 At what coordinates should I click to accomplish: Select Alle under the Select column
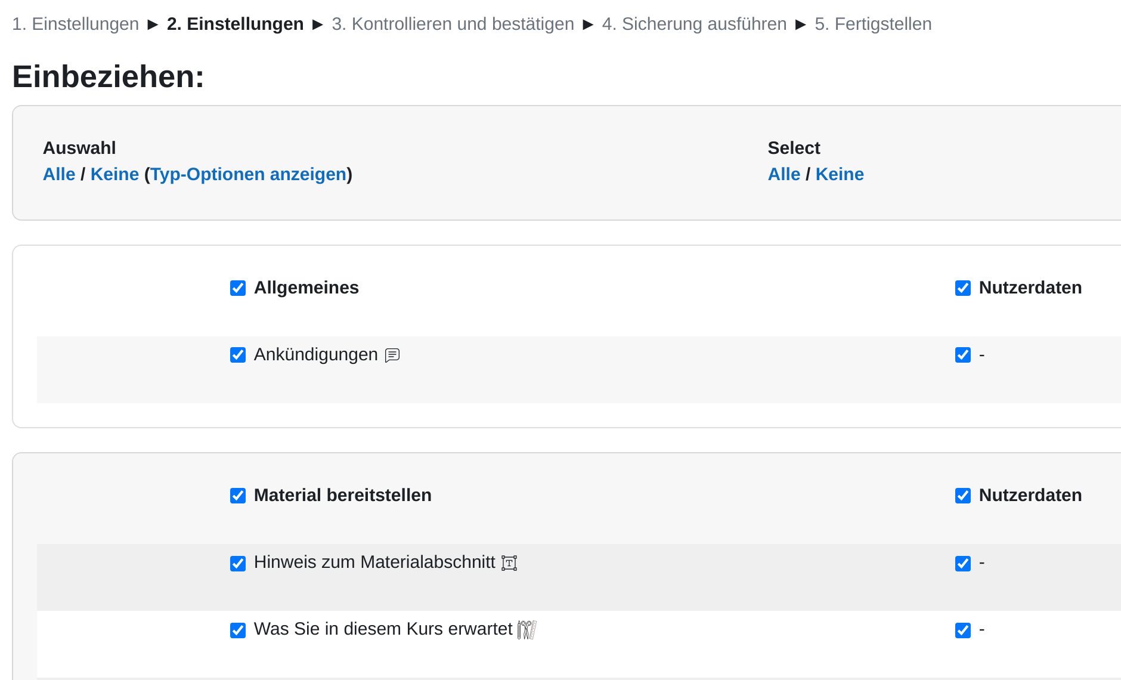coord(784,174)
